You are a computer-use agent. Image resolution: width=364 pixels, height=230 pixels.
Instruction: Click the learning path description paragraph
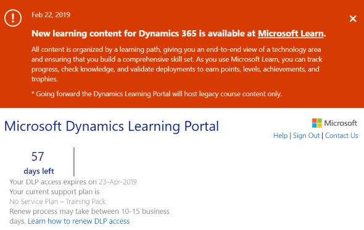tap(177, 64)
